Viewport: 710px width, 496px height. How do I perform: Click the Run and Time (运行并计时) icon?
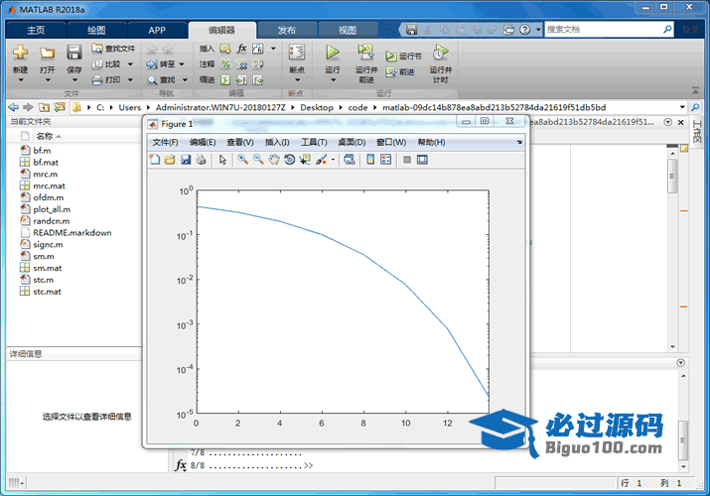pos(440,53)
